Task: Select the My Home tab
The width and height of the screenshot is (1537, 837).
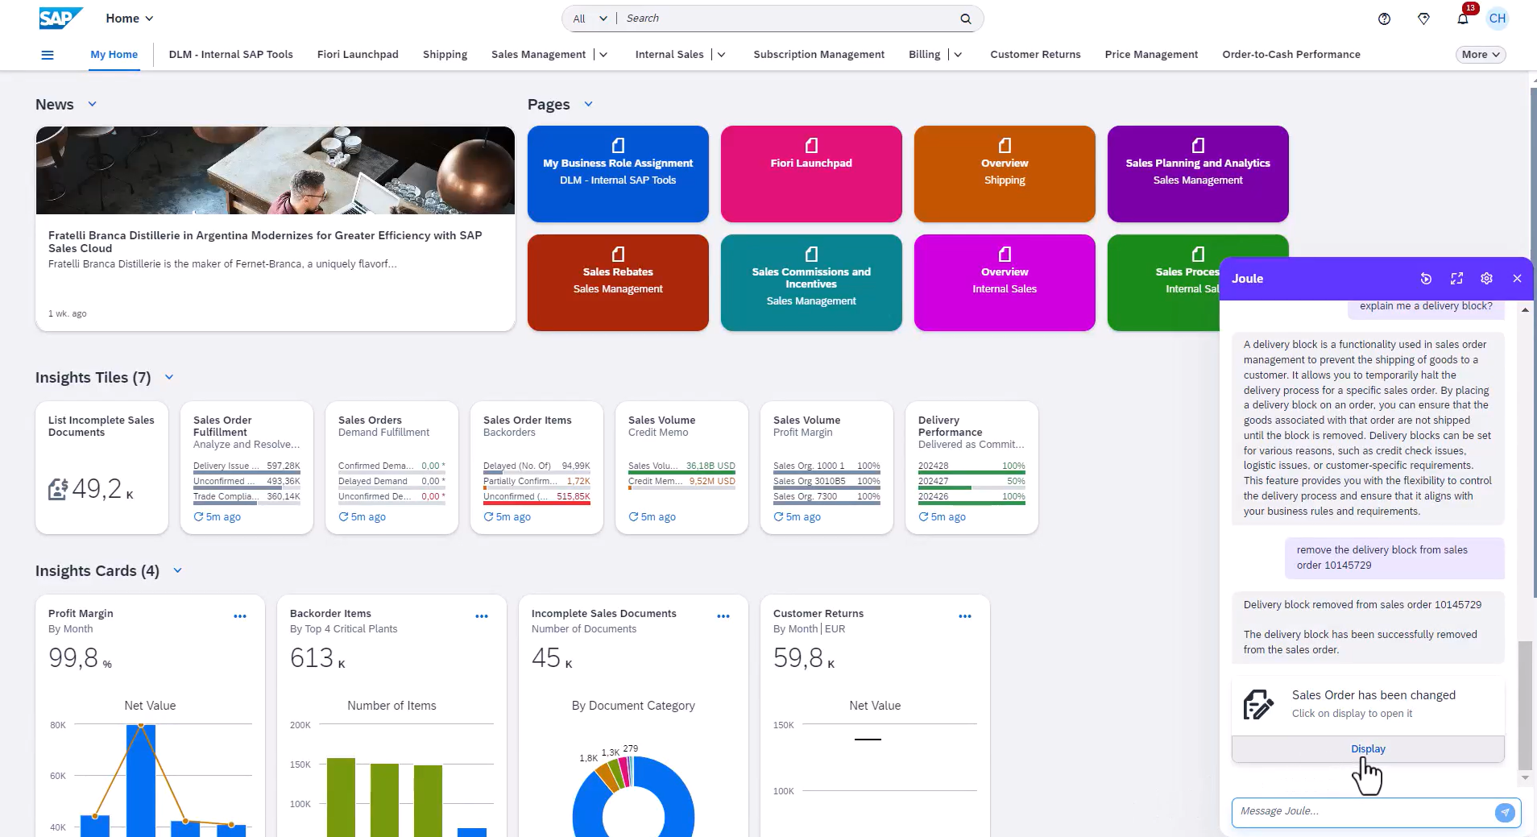Action: click(x=114, y=55)
